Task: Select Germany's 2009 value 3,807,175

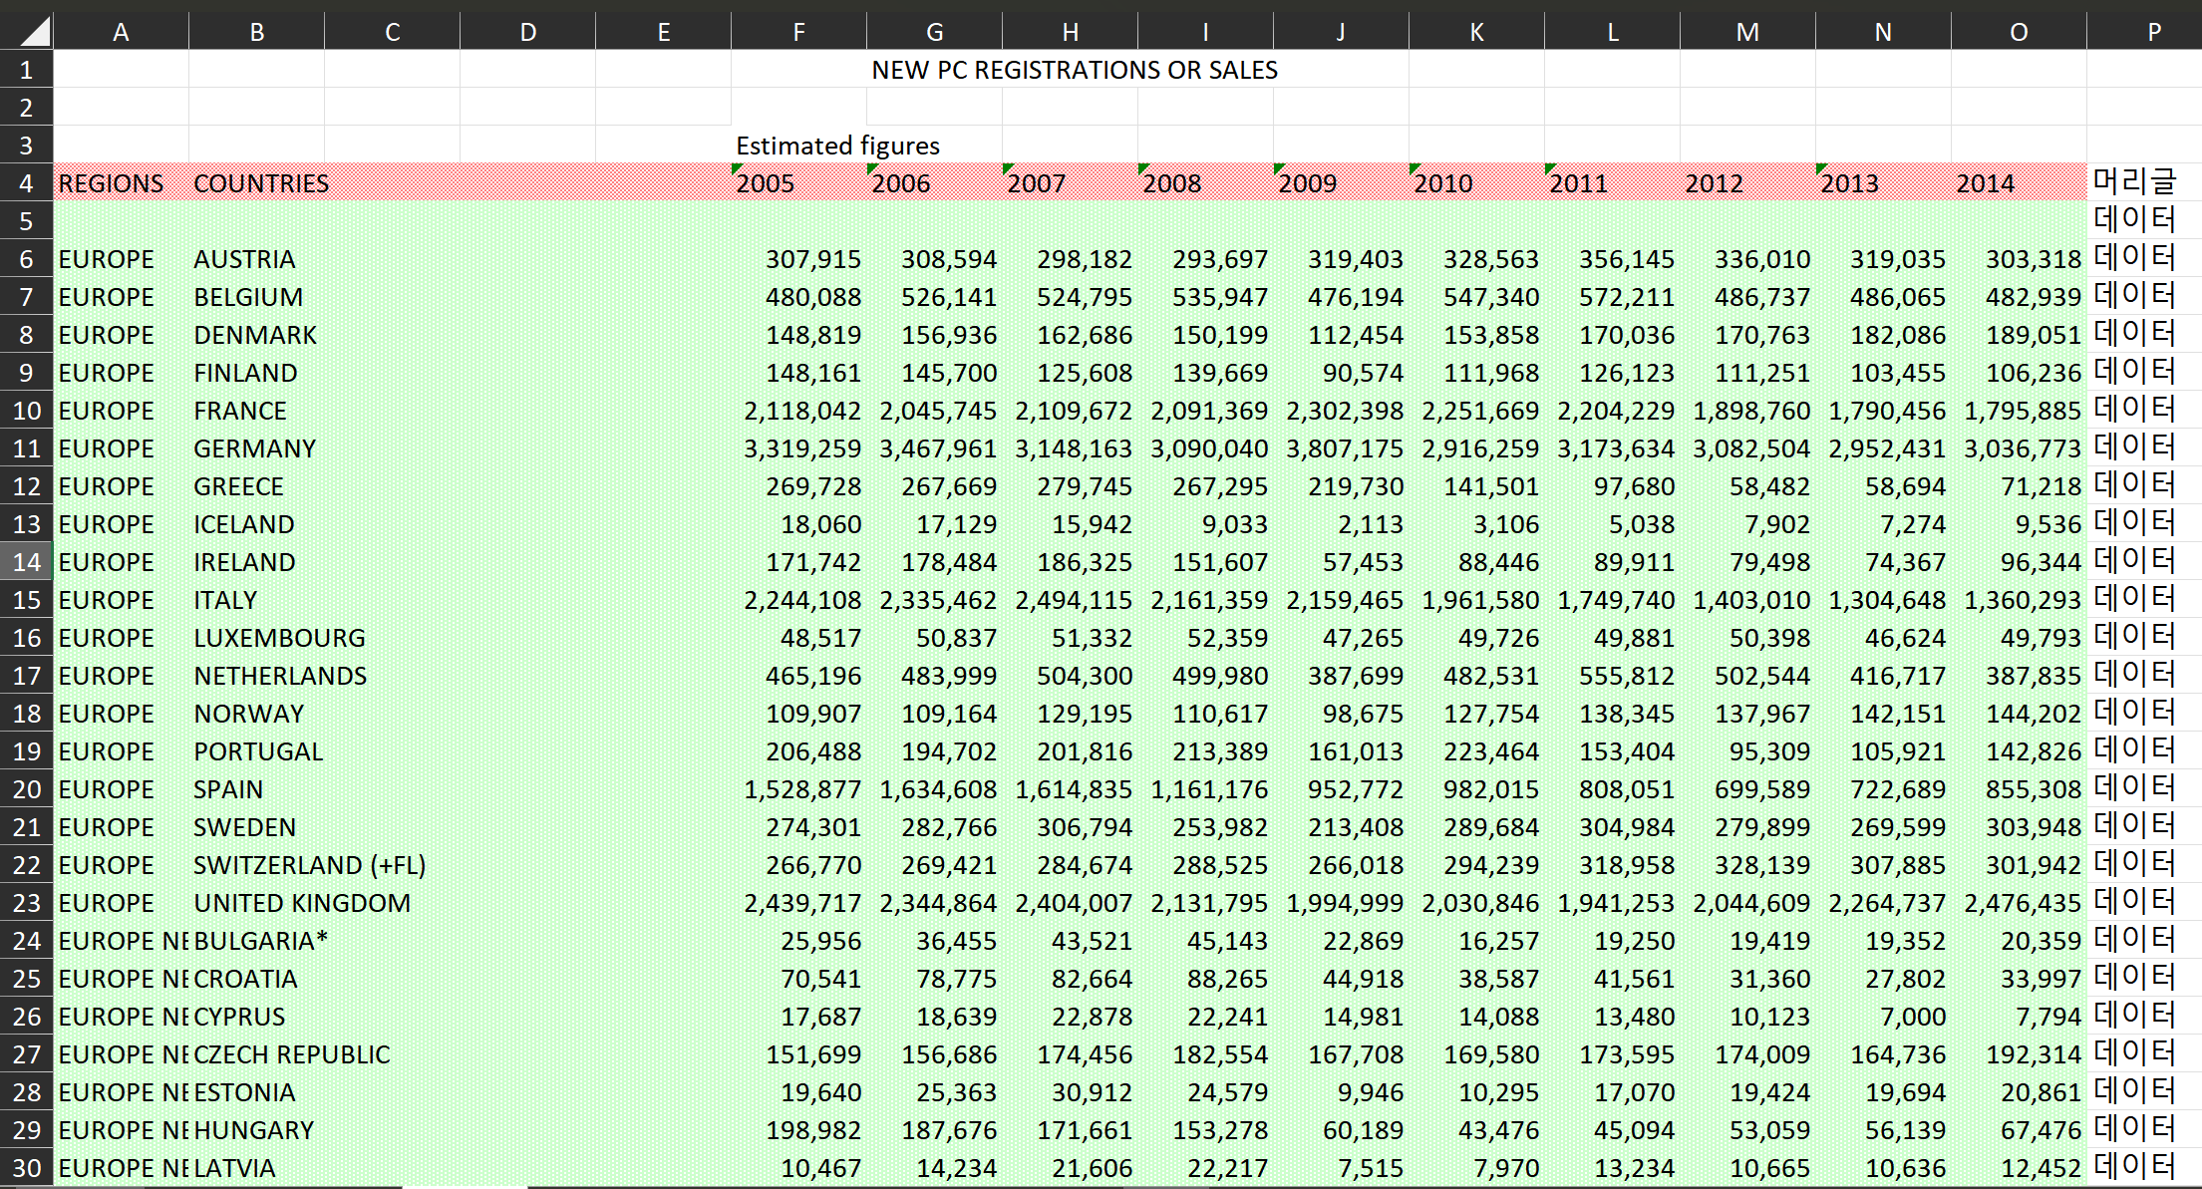Action: [1344, 449]
